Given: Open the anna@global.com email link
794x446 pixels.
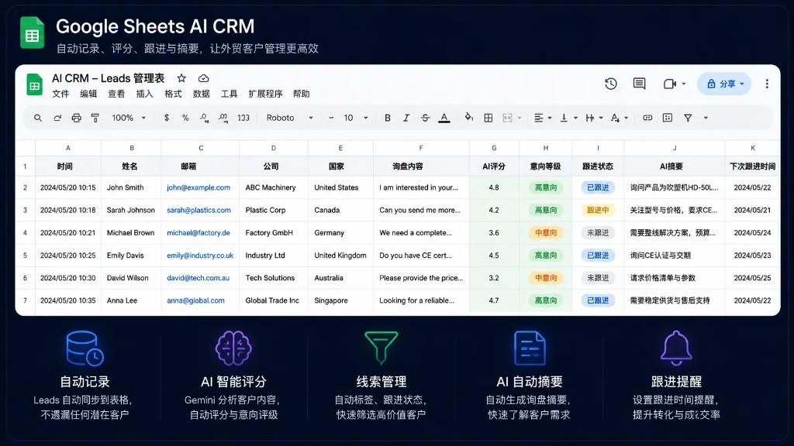Looking at the screenshot, I should [x=195, y=301].
